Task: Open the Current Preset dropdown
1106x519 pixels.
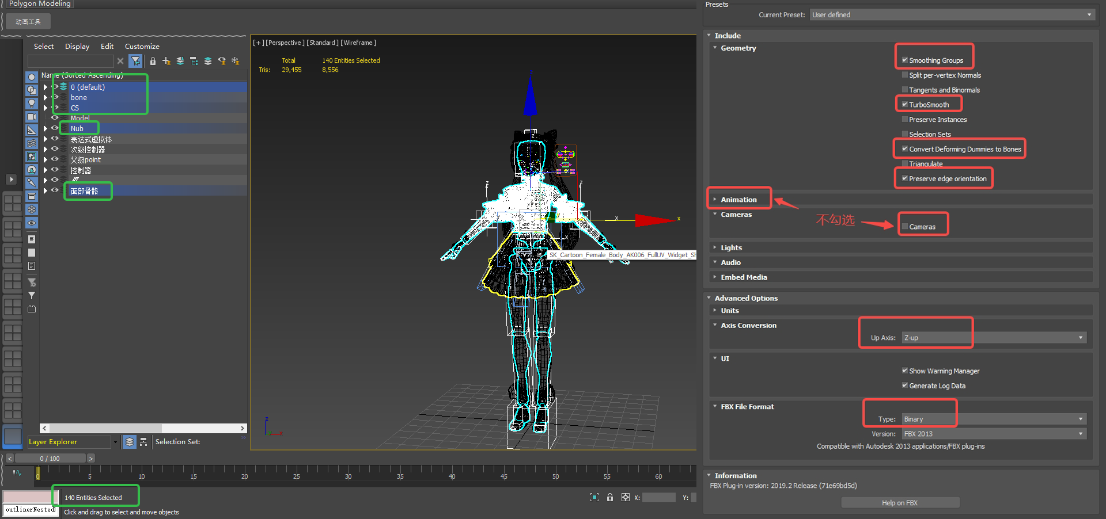Action: 952,15
